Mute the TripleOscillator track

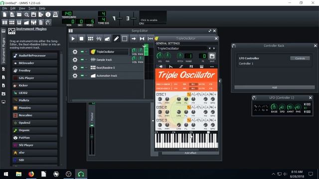[x=82, y=52]
